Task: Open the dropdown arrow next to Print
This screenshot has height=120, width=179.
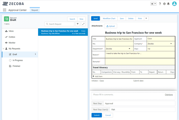Action: (146, 18)
